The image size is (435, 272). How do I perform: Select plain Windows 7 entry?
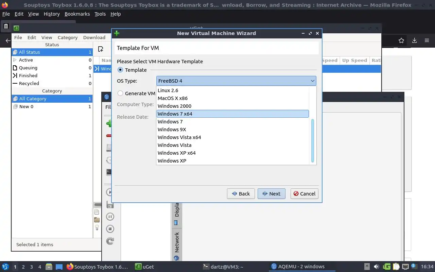(233, 122)
